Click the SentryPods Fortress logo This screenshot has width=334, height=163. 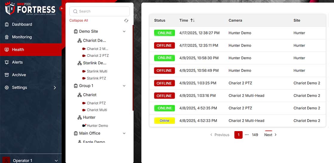click(x=30, y=9)
